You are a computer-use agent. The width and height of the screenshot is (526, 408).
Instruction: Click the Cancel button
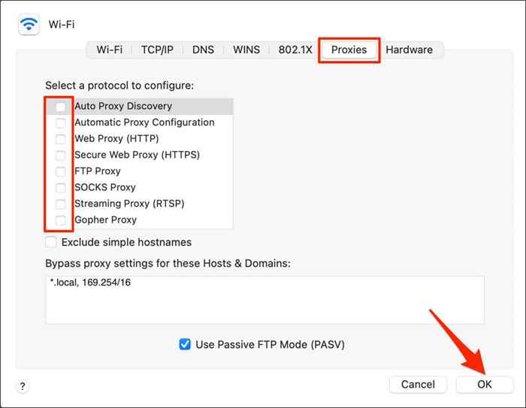(x=418, y=384)
